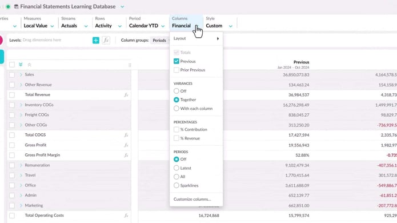Click the 36,850,073.83 Sales value
The height and width of the screenshot is (223, 397).
click(296, 75)
